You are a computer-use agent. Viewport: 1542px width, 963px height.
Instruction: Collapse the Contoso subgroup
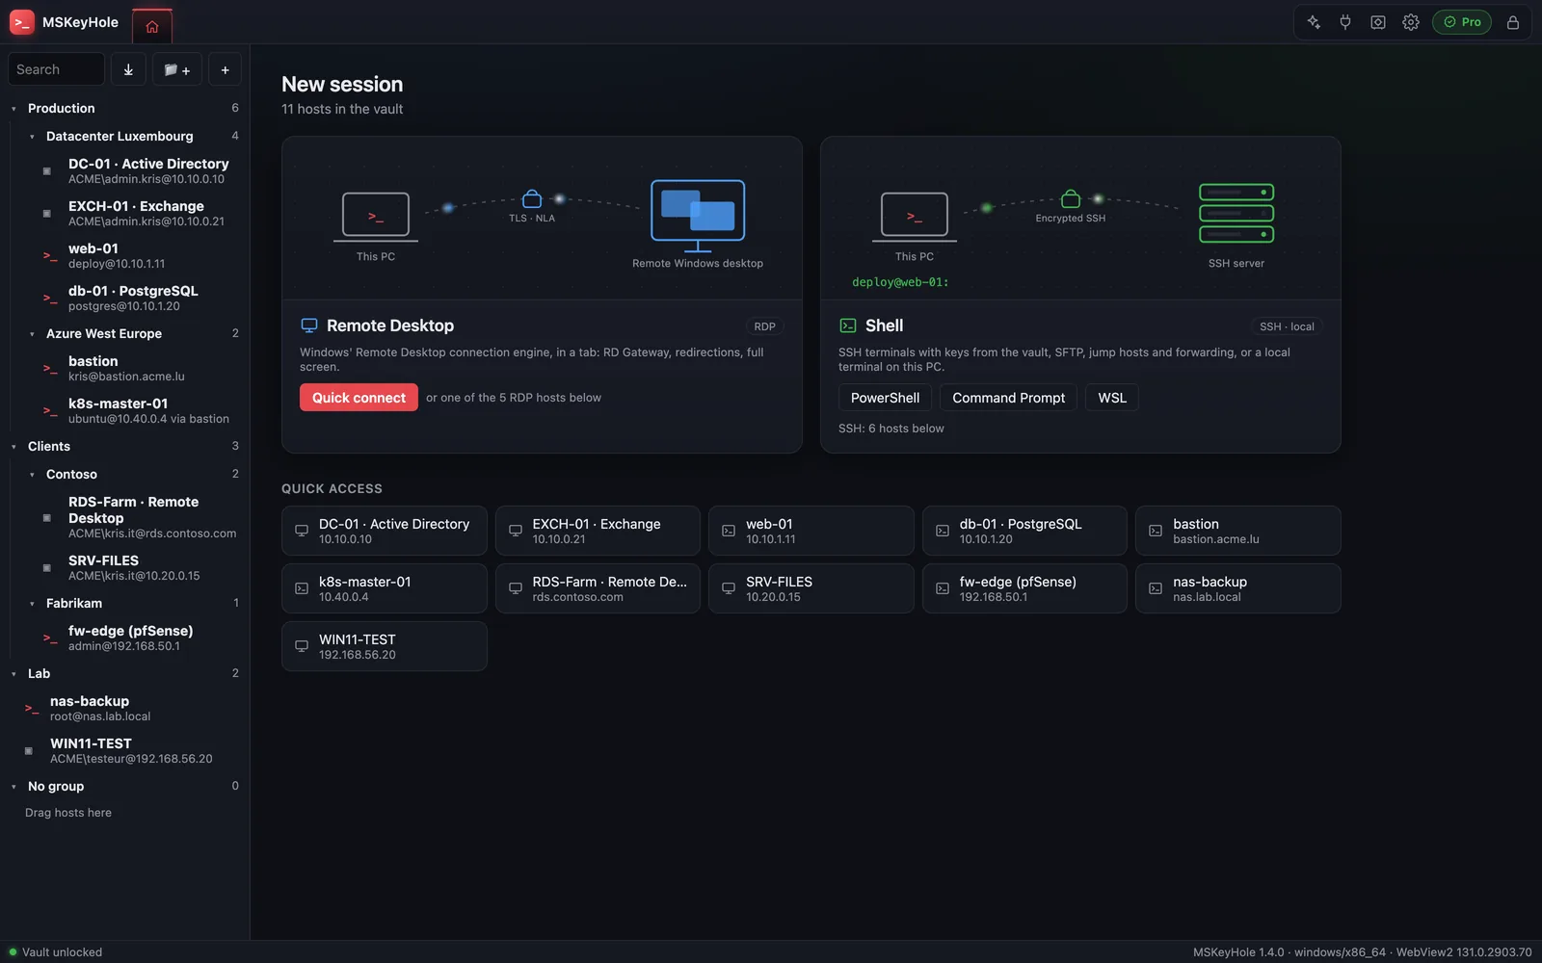pos(32,475)
